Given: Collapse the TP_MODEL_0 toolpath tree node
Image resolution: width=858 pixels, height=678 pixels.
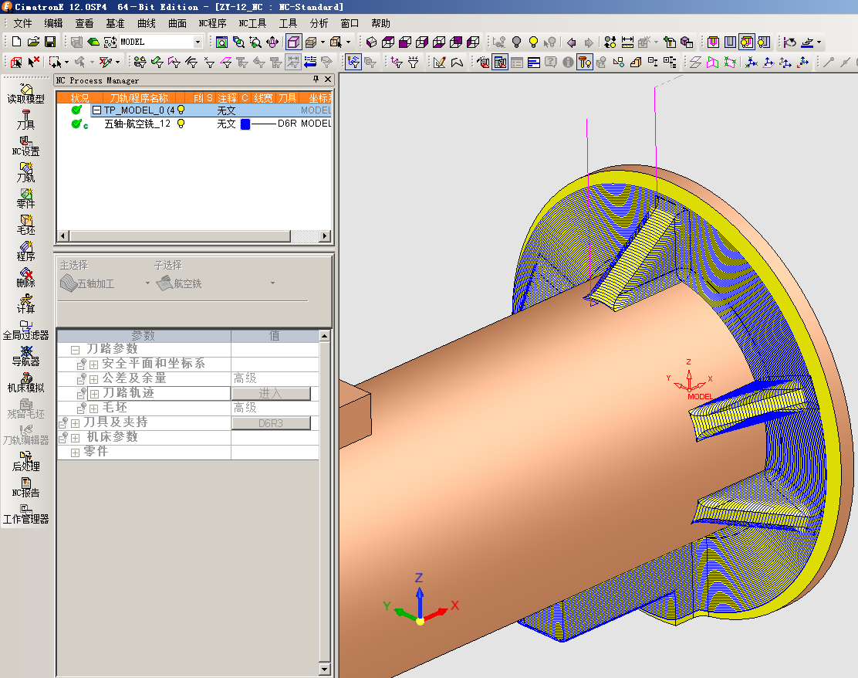Looking at the screenshot, I should [97, 110].
